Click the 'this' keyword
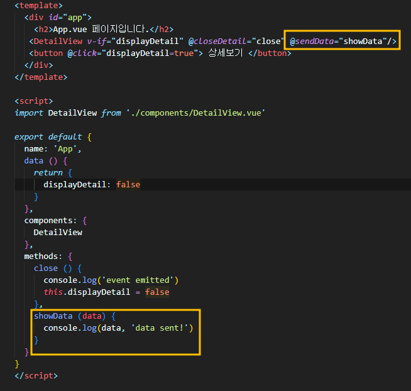 click(x=53, y=292)
